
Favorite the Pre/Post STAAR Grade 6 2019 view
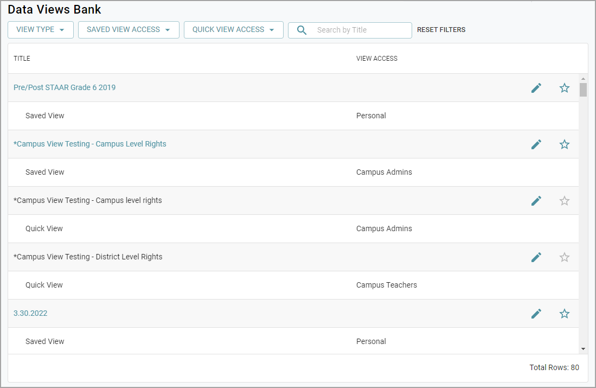point(565,88)
